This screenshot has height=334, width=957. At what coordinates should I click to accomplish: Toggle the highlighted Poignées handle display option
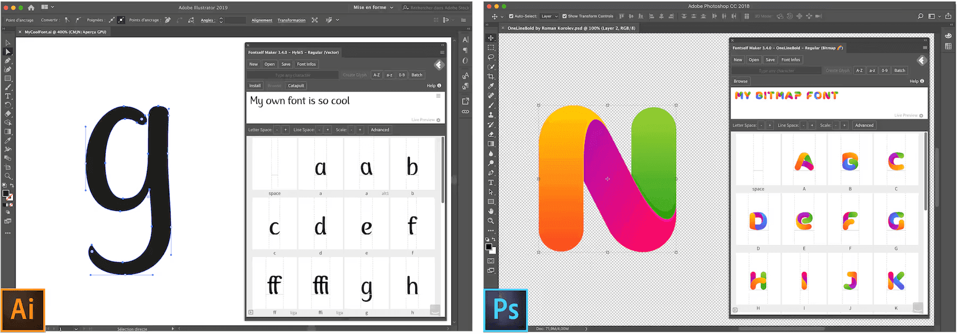121,20
